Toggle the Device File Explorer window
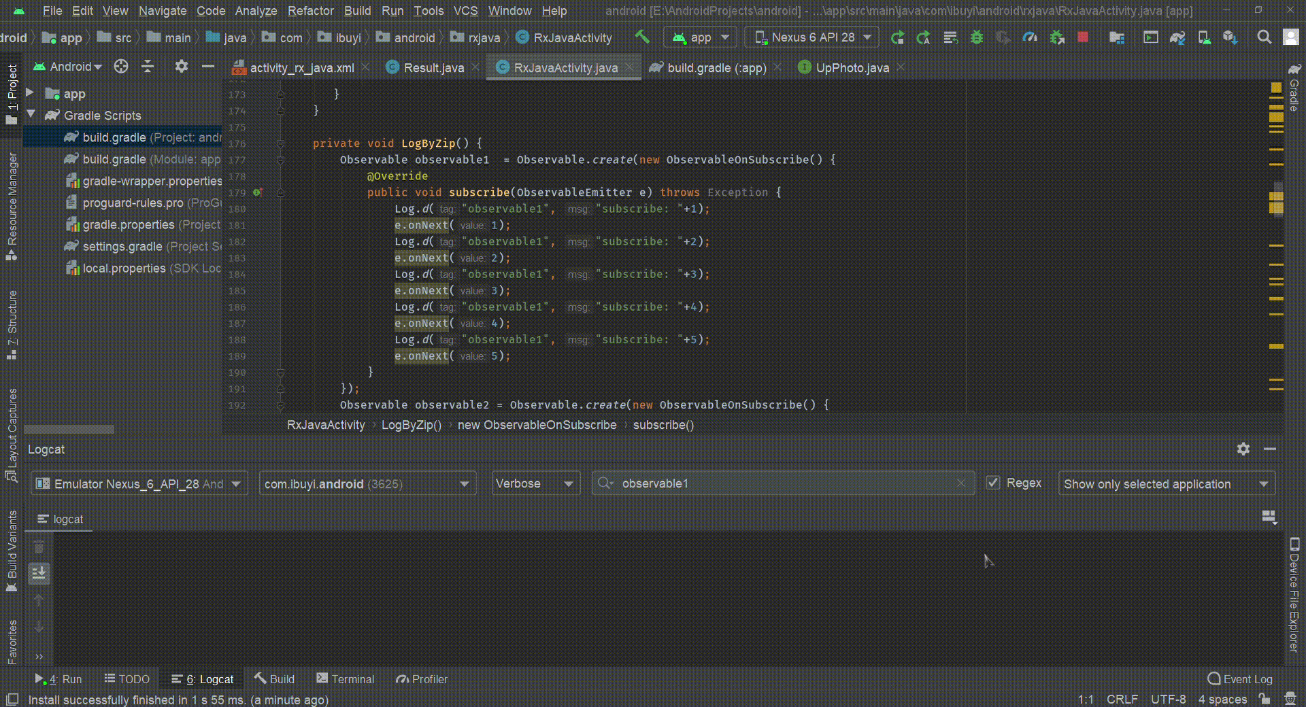Image resolution: width=1306 pixels, height=707 pixels. click(1294, 595)
